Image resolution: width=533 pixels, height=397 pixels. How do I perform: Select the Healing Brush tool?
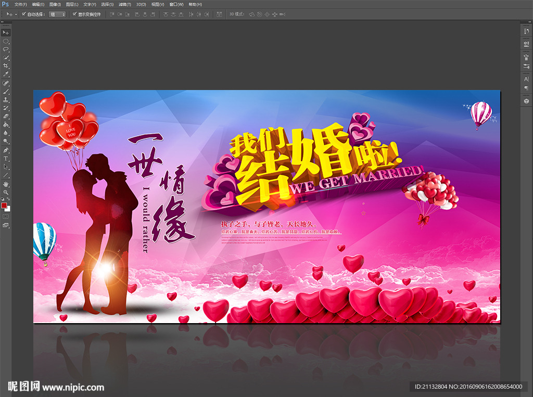(6, 83)
